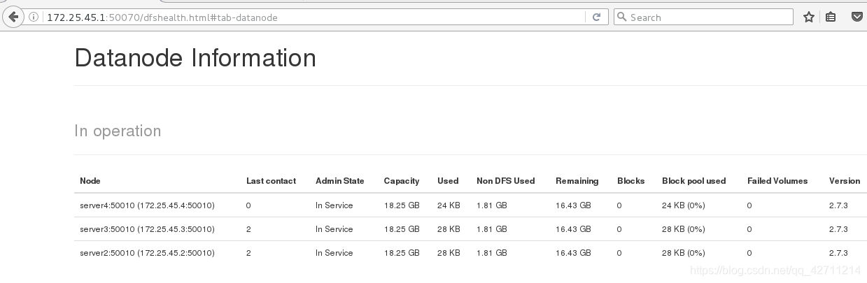The image size is (867, 283).
Task: Reload the current page
Action: pyautogui.click(x=596, y=17)
